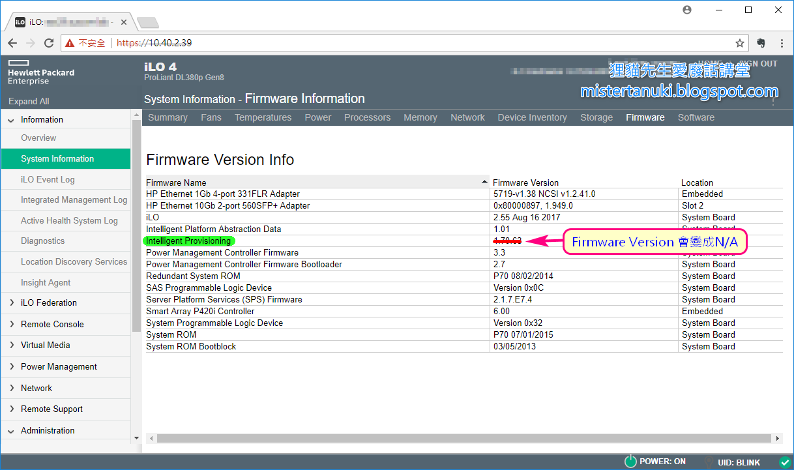
Task: Click the SIGN OUT link
Action: [x=758, y=63]
